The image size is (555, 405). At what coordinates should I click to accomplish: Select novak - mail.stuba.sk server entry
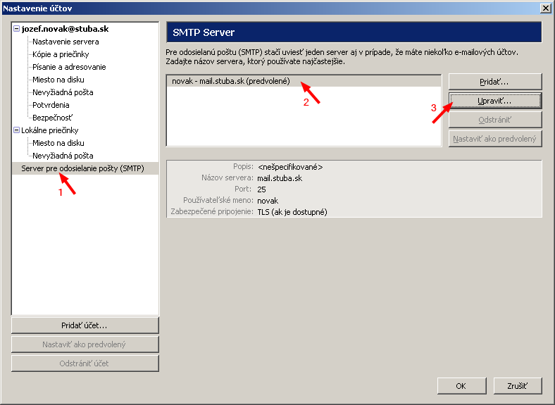click(230, 81)
